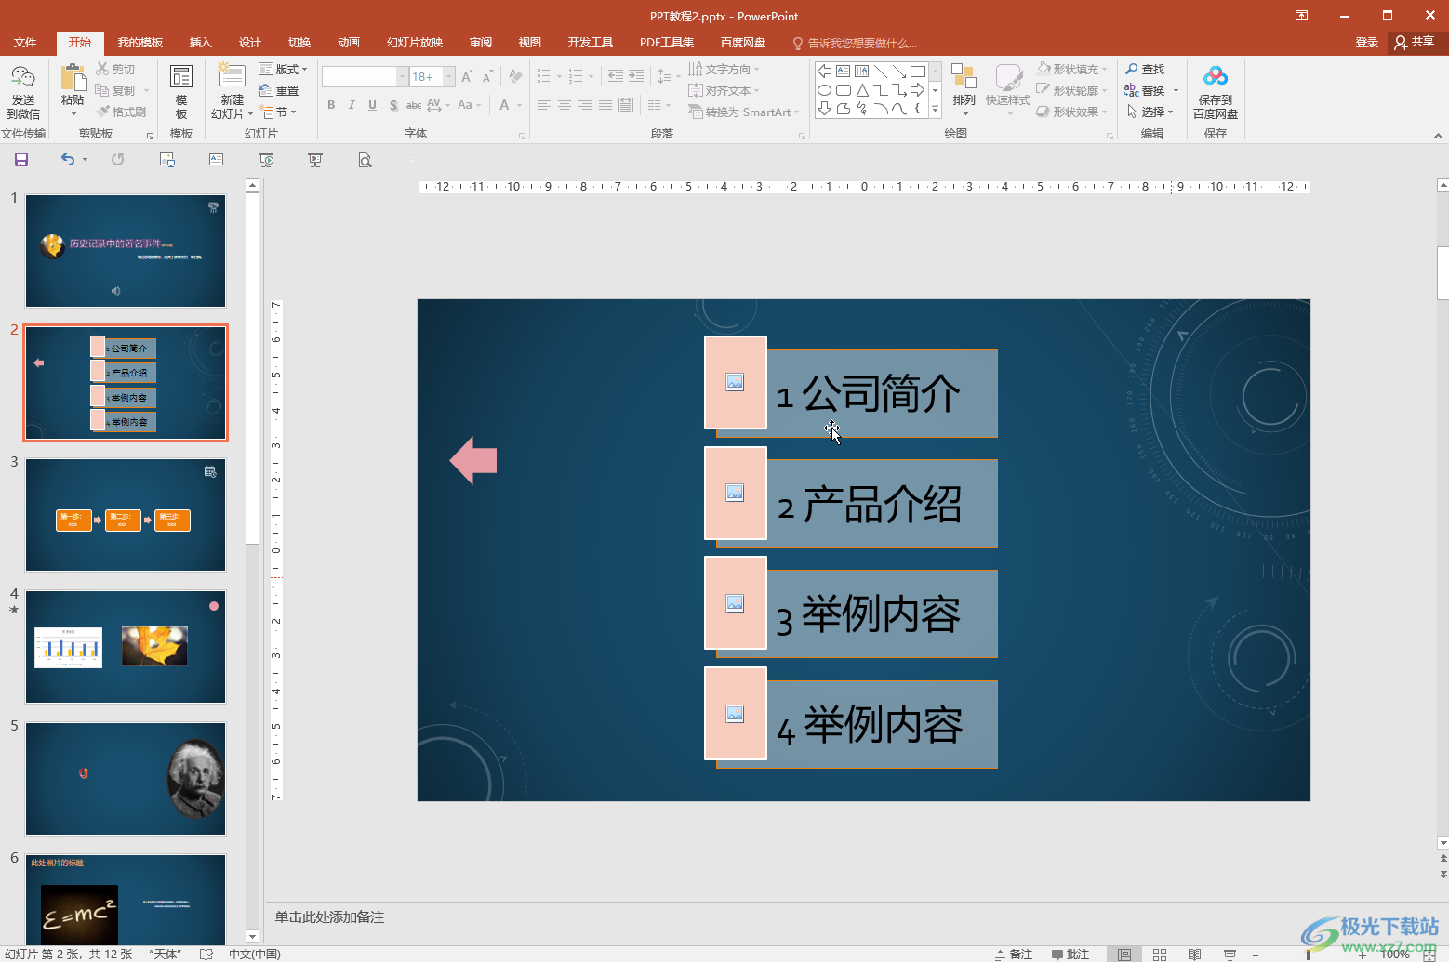This screenshot has height=962, width=1449.
Task: Toggle Notes pane 备注 in status bar
Action: [x=1014, y=955]
